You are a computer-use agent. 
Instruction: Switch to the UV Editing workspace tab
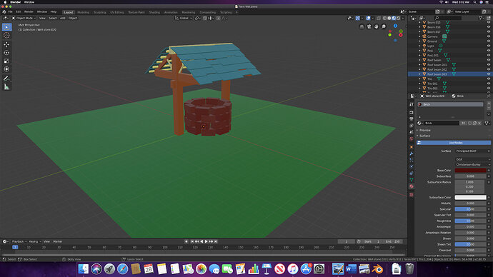tap(117, 12)
